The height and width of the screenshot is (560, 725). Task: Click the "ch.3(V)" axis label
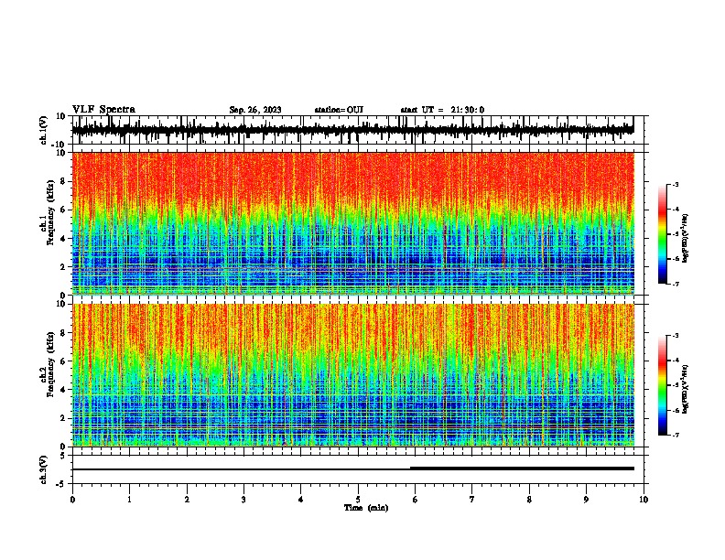[x=44, y=469]
